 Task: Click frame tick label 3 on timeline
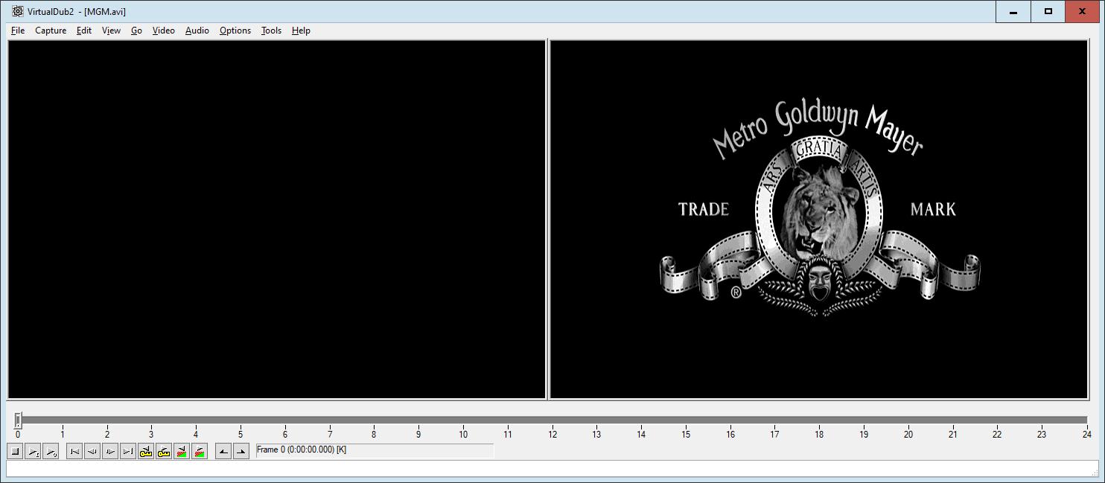[x=151, y=435]
